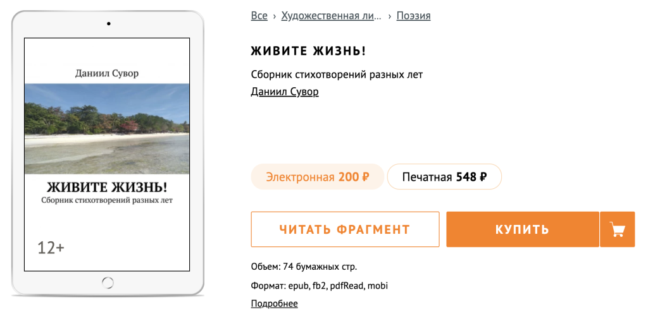
Task: Select the Электронная 200 ₽ option
Action: (318, 177)
